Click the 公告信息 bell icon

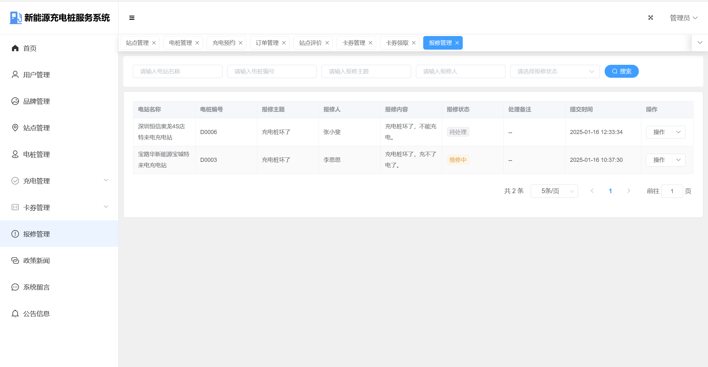click(15, 314)
